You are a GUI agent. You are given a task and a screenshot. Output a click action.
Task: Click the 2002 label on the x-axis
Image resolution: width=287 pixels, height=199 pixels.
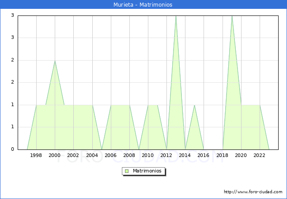click(x=73, y=155)
